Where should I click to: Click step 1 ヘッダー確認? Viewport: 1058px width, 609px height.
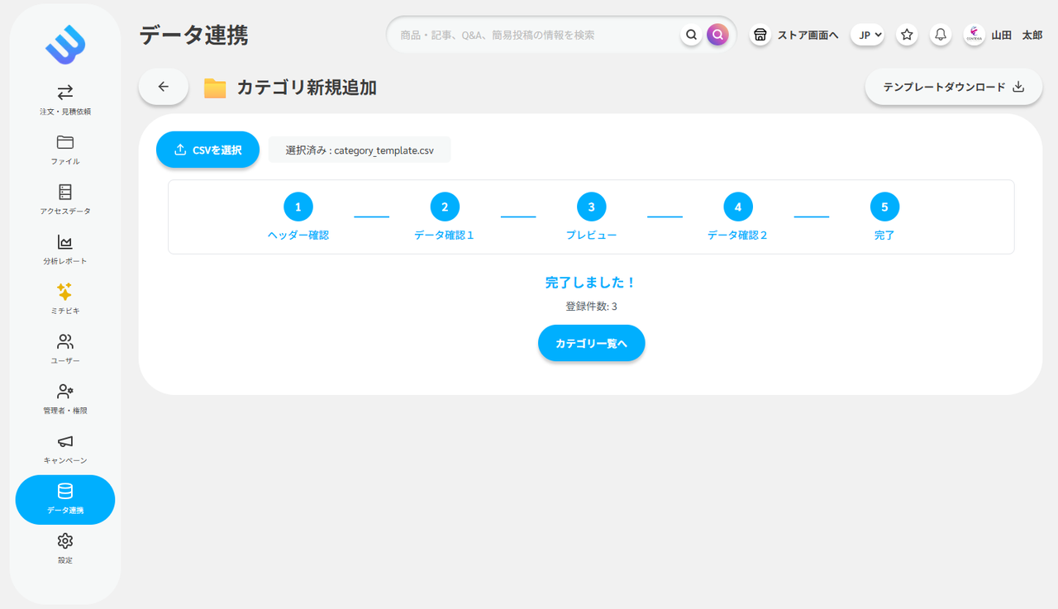coord(298,207)
